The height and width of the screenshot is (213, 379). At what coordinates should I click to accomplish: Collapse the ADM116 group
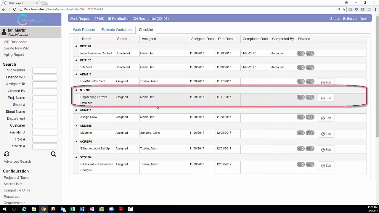click(76, 74)
